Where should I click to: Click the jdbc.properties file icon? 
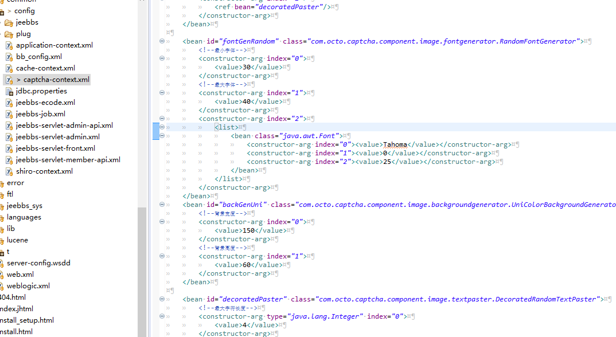coord(9,91)
